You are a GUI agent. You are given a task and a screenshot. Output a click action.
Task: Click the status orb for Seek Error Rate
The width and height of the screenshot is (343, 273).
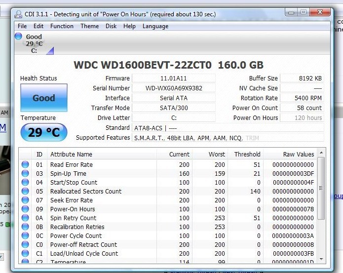[x=25, y=200]
